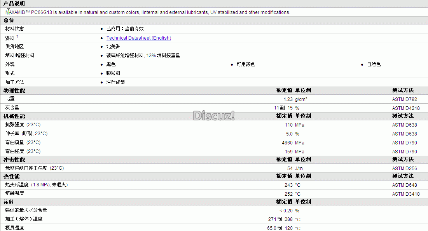The width and height of the screenshot is (428, 231).
Task: Click the 材料状态 row label
Action: (14, 29)
